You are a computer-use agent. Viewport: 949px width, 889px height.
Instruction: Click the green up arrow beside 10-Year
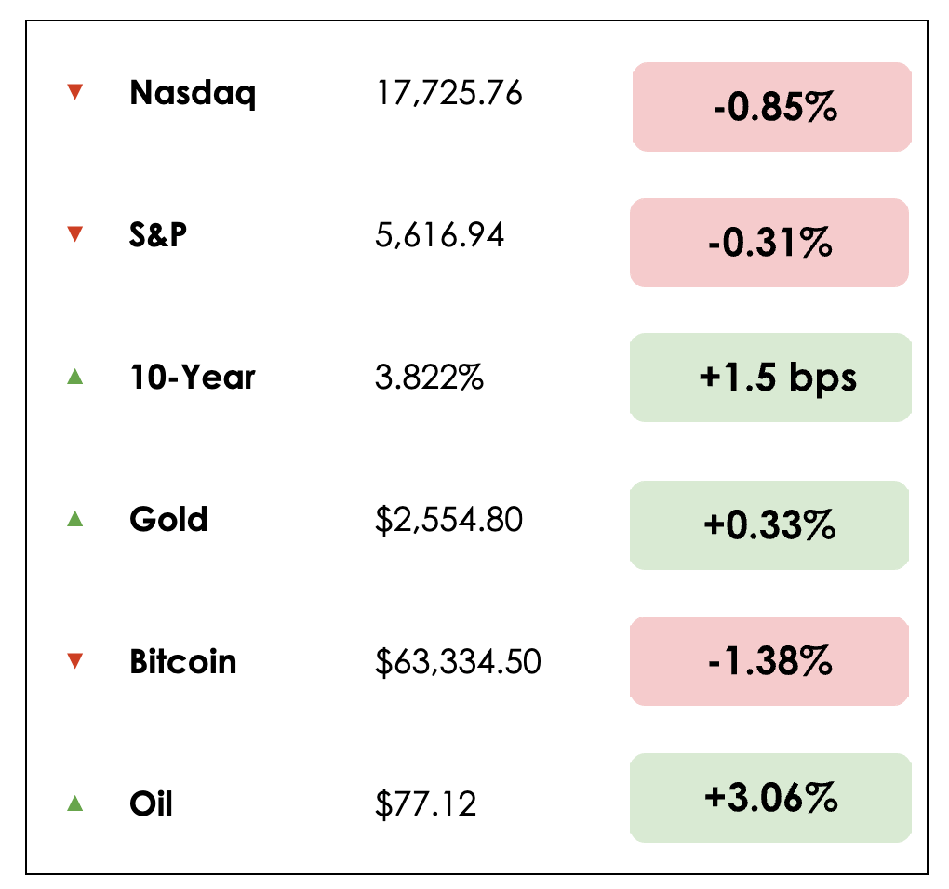click(x=75, y=377)
